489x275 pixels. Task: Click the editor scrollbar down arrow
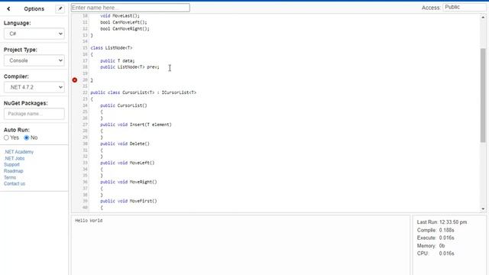coord(483,209)
